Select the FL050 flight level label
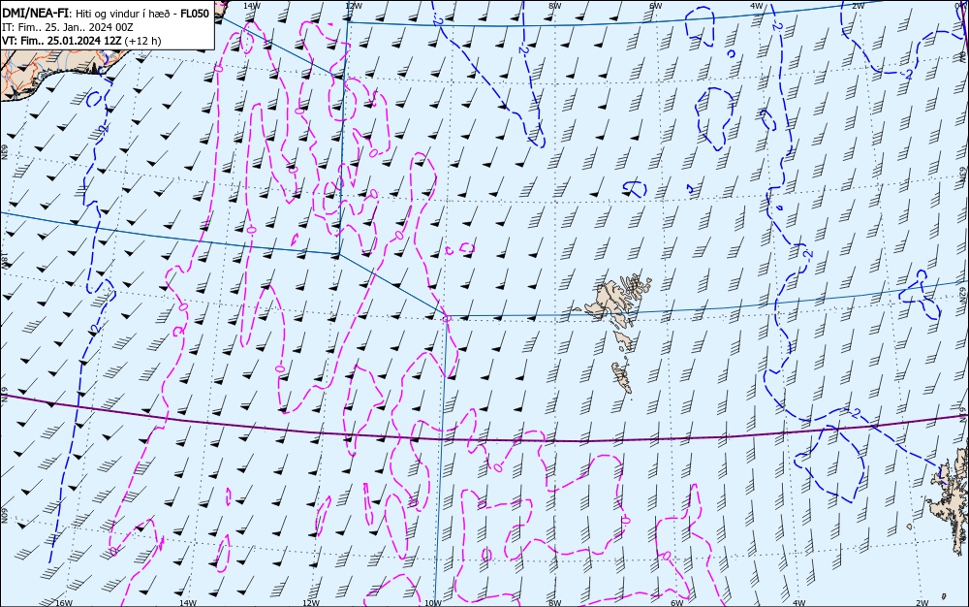This screenshot has height=607, width=969. pyautogui.click(x=195, y=14)
